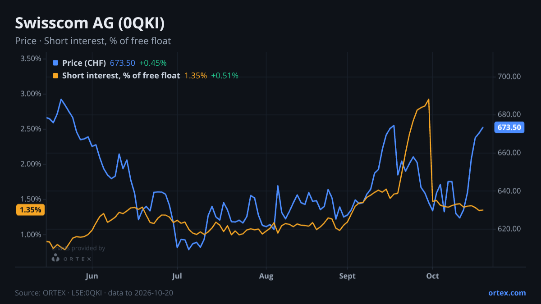Click the 640.00 right axis label
Viewport: 541px width, 304px height.
click(509, 191)
